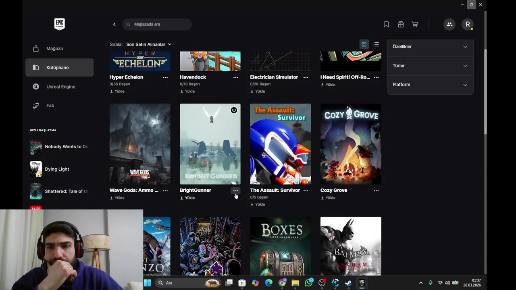The height and width of the screenshot is (290, 516).
Task: Click the taskbar volume icon
Action: pos(447,283)
